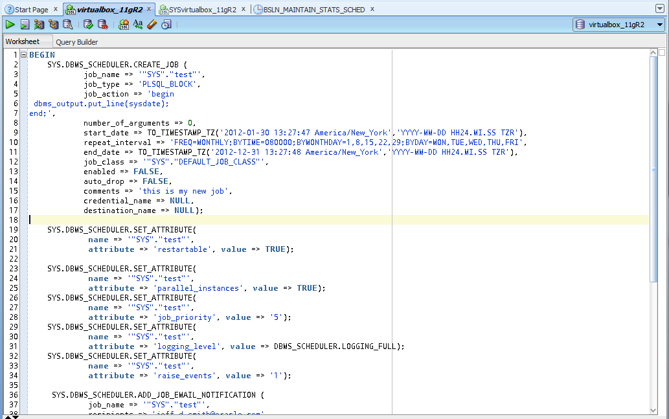Switch to BSLN_MAINTAIN_STATS_SCHED tab
669x419 pixels.
coord(314,9)
